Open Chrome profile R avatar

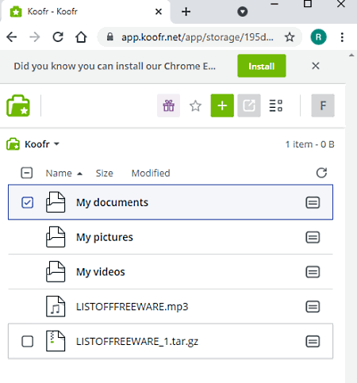(x=318, y=37)
